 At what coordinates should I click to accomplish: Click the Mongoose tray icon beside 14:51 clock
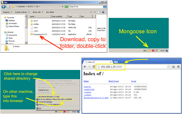coord(149,51)
